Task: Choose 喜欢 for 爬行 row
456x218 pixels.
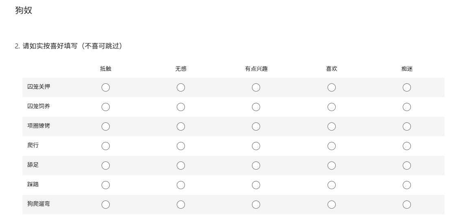Action: point(332,146)
